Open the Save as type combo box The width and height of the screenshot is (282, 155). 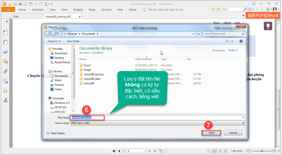[158, 123]
